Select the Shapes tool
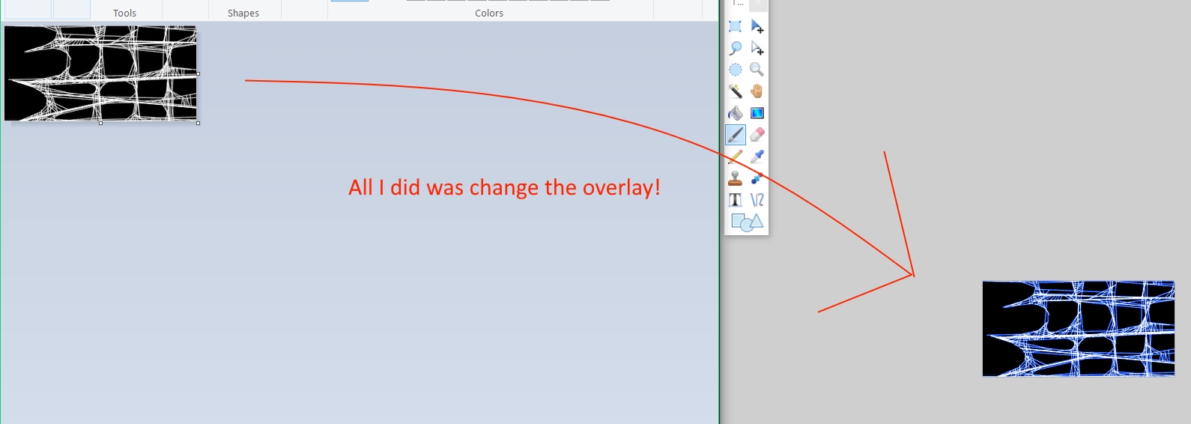Image resolution: width=1191 pixels, height=424 pixels. pos(746,222)
